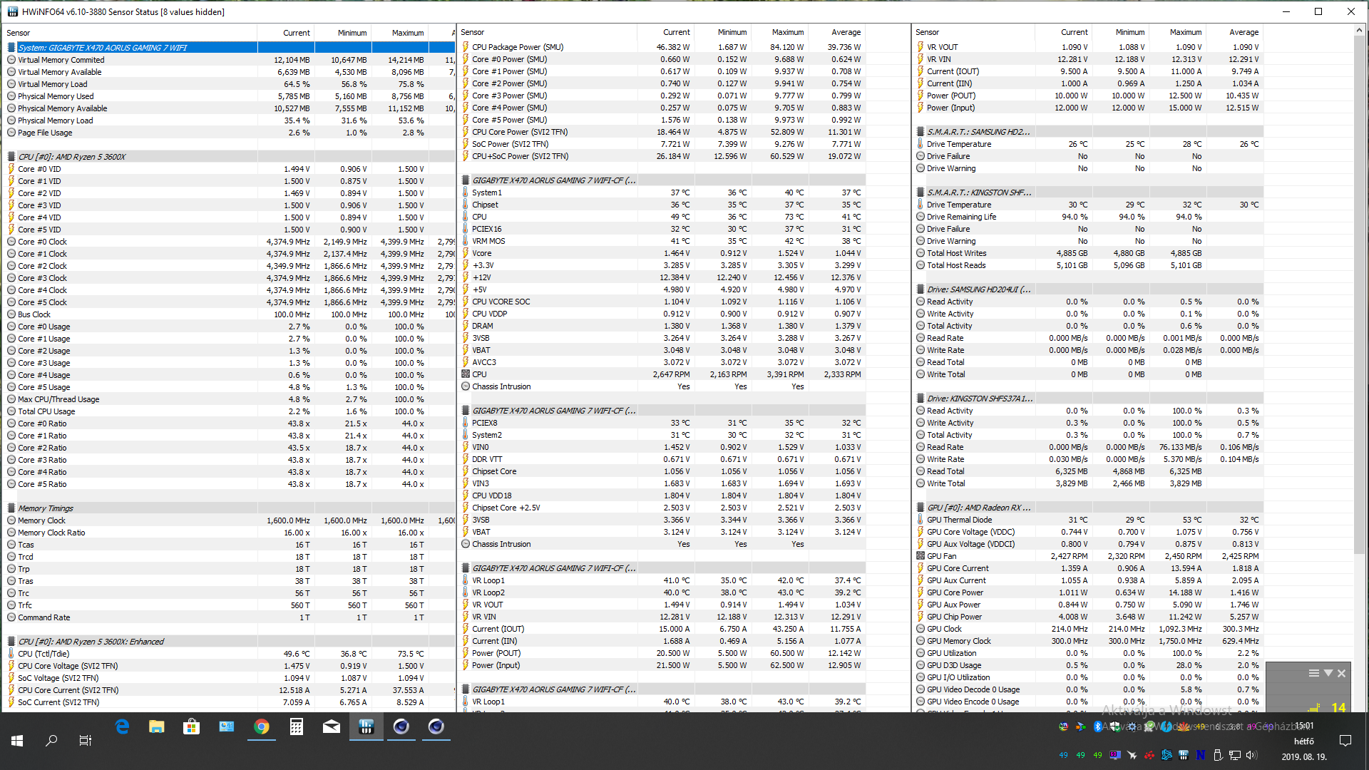Select the Drive: KINGSTON SHFS37A1 group row
The image size is (1369, 770).
tap(1089, 399)
